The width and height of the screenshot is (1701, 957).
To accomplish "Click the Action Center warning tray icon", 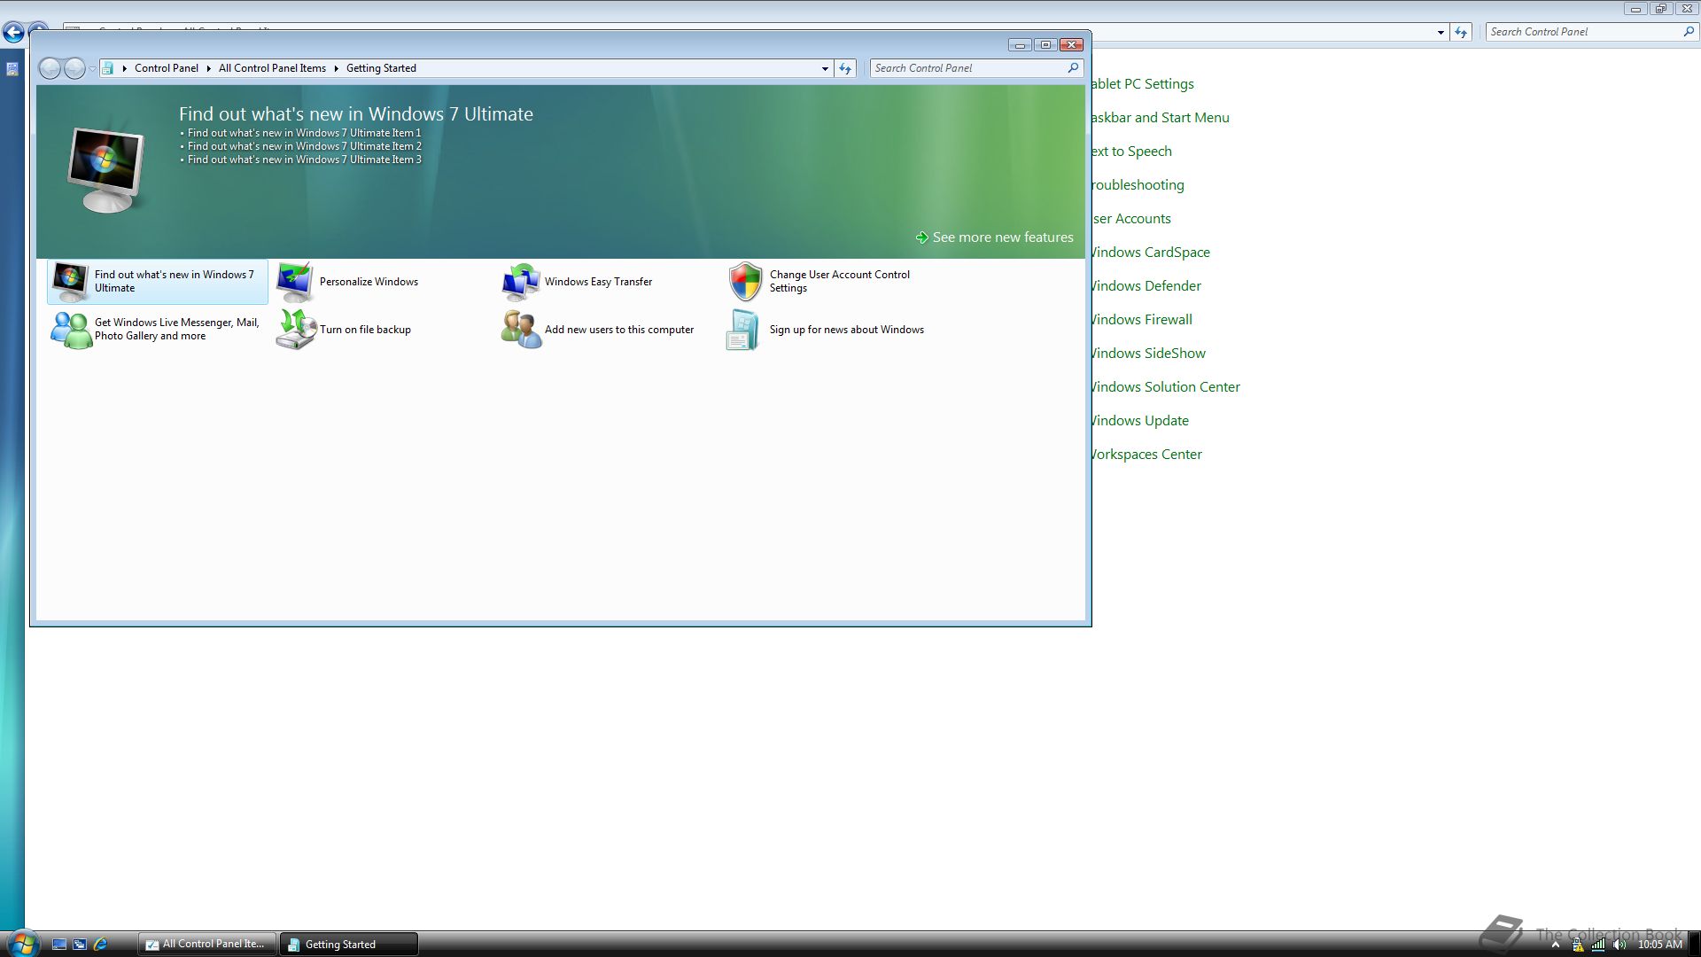I will tap(1577, 945).
